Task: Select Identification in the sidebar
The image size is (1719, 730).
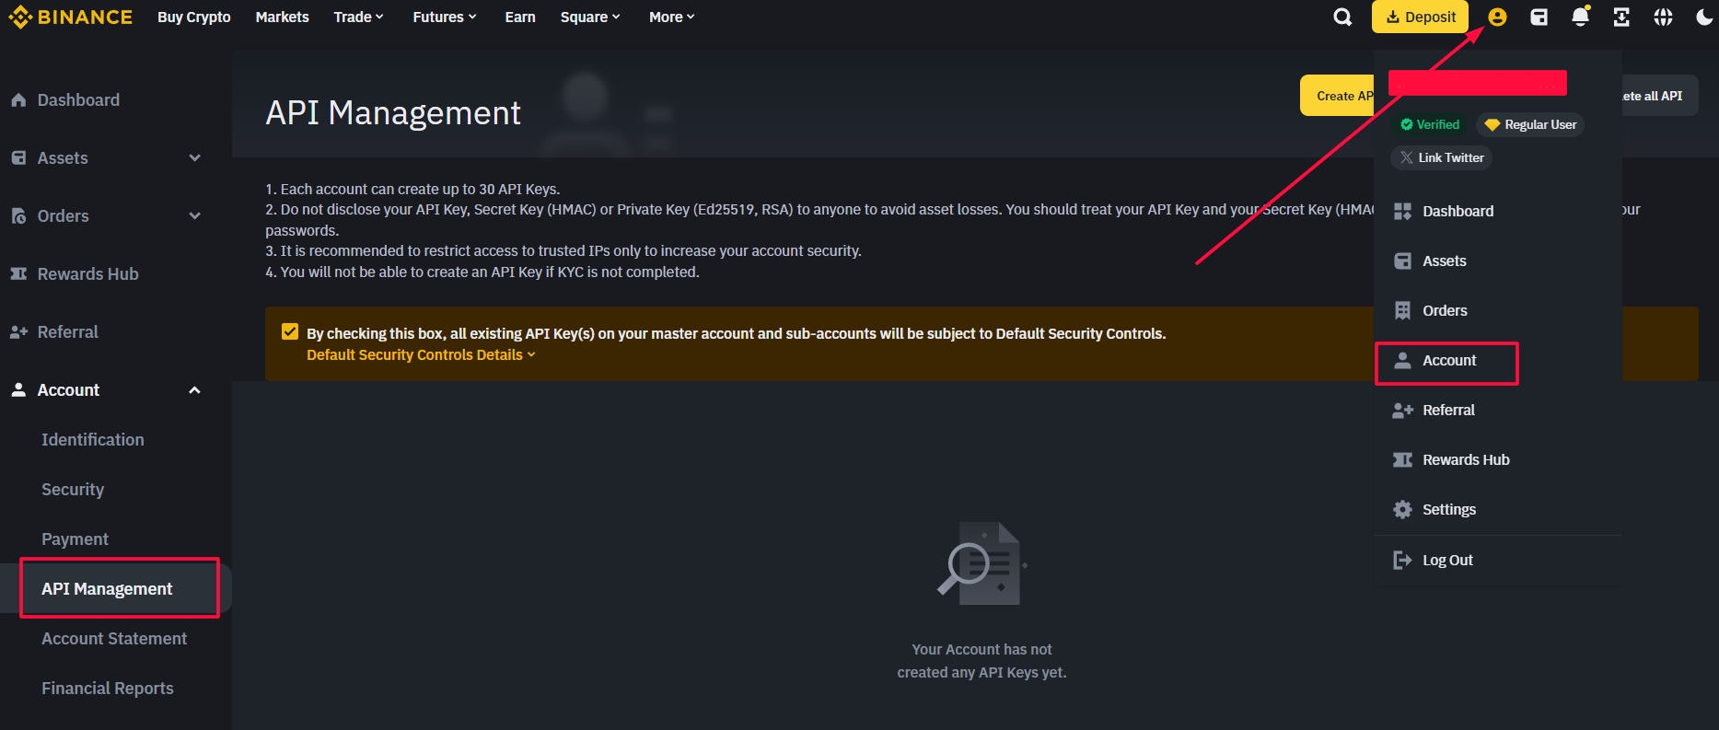Action: pyautogui.click(x=93, y=439)
